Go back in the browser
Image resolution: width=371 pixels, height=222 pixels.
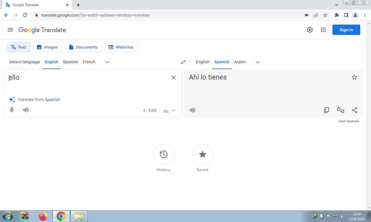(x=6, y=15)
